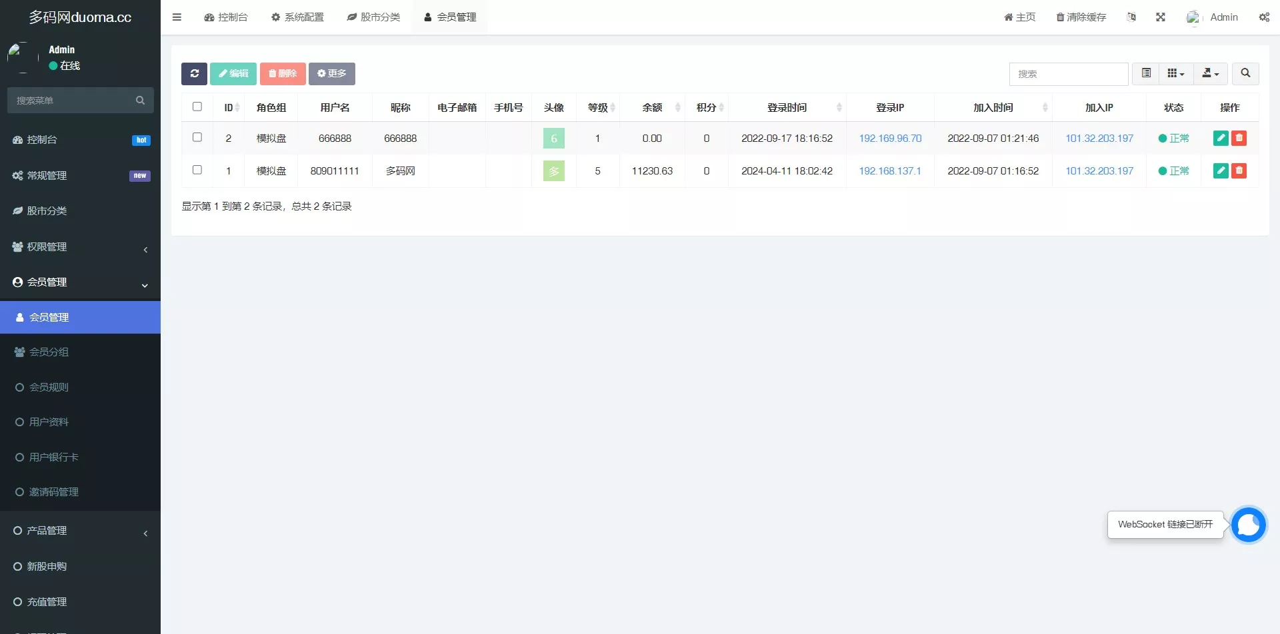1280x634 pixels.
Task: Click red delete icon for user 809011111
Action: [1239, 170]
